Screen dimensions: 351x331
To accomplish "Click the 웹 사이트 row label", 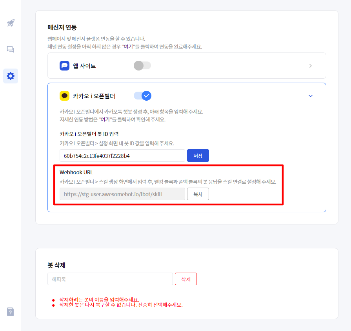I will tap(84, 66).
